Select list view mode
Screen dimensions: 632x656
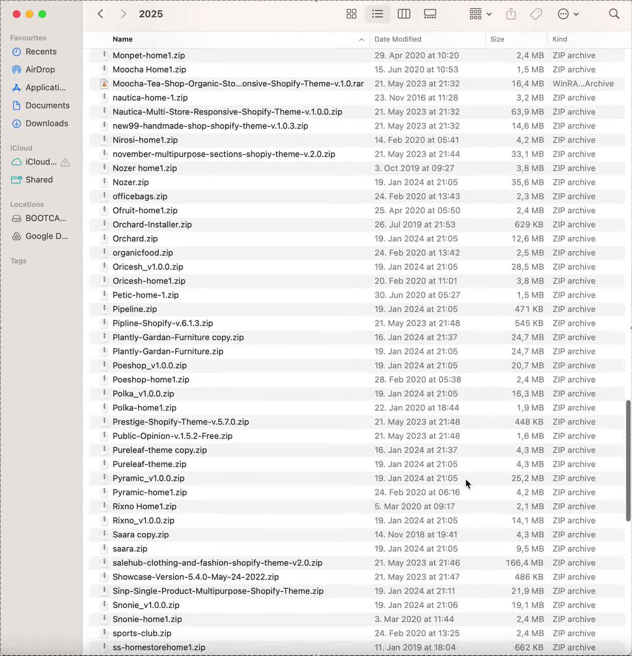pos(377,14)
